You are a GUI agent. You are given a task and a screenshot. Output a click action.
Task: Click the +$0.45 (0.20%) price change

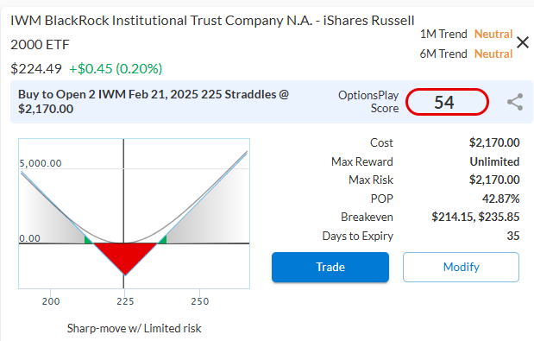(116, 69)
